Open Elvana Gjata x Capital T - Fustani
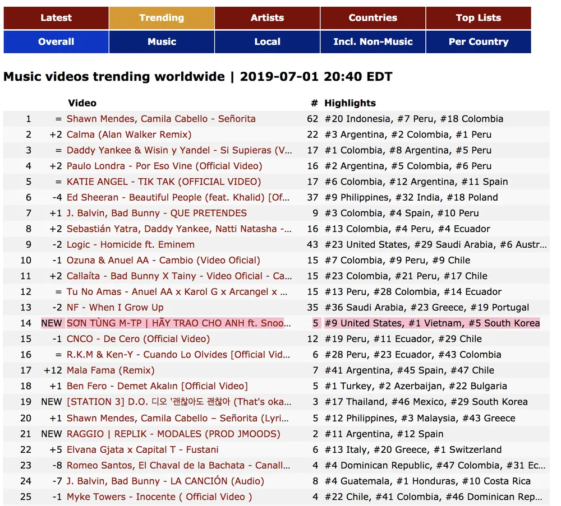The image size is (561, 506). 142,449
